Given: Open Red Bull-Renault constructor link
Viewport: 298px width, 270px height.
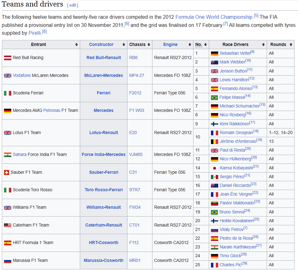Looking at the screenshot, I should coord(104,58).
